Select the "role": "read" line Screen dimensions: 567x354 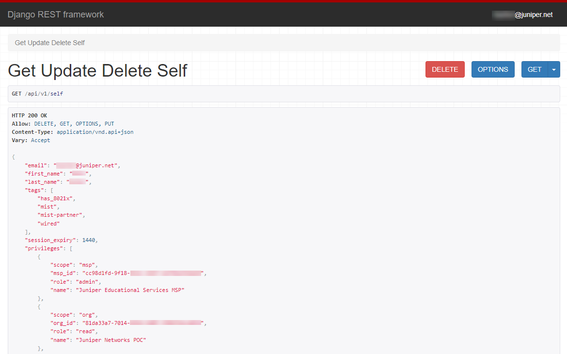coord(74,332)
